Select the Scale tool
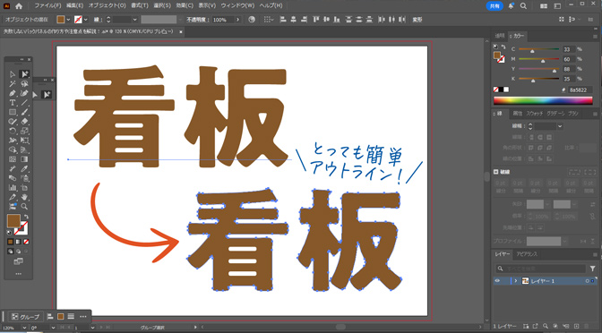 point(24,132)
